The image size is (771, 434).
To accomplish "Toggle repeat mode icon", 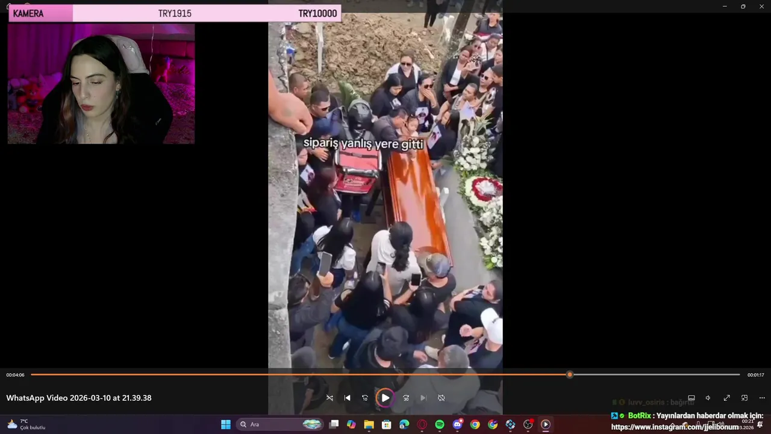I will (441, 398).
